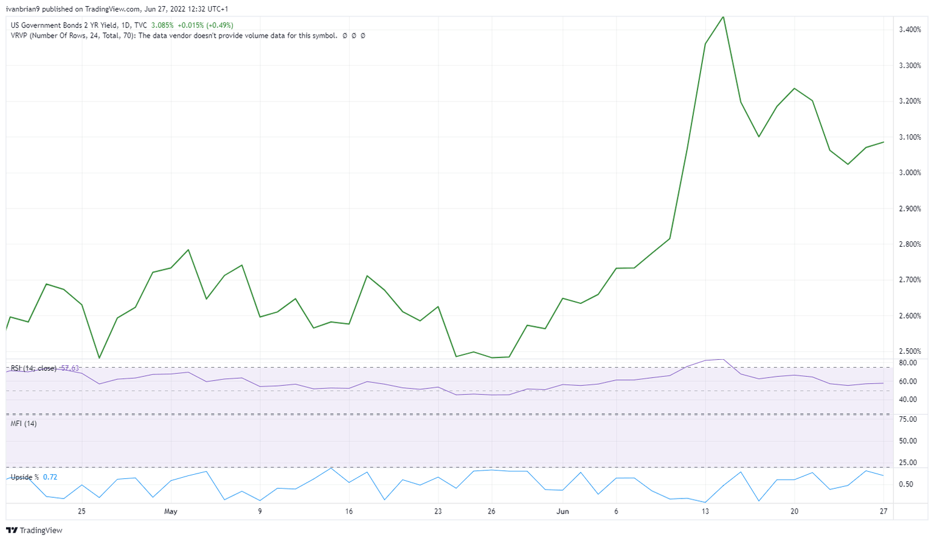Viewport: 934px width, 541px height.
Task: Click the RSI value 57.63
Action: point(70,368)
